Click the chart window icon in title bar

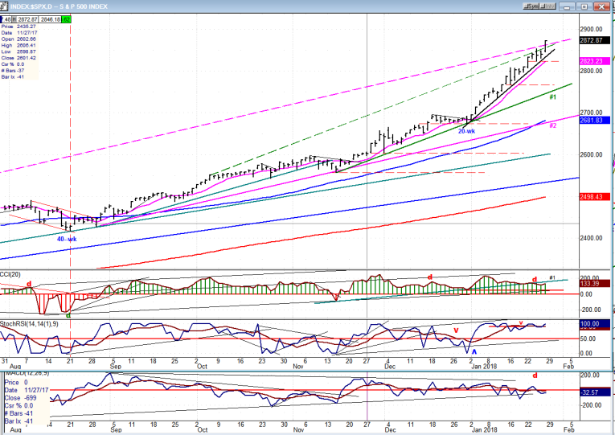[5, 7]
